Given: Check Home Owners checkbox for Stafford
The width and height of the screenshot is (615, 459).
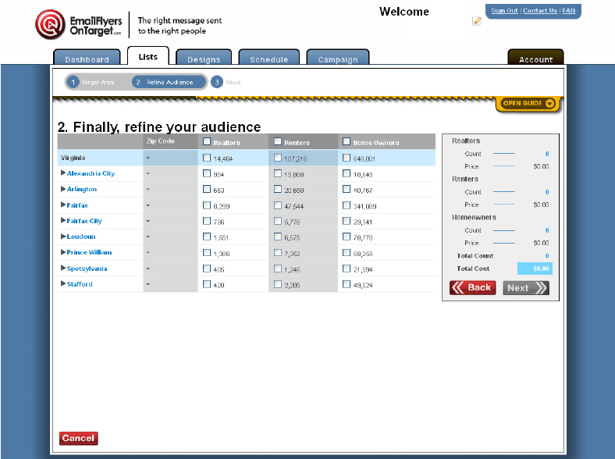Looking at the screenshot, I should point(347,284).
